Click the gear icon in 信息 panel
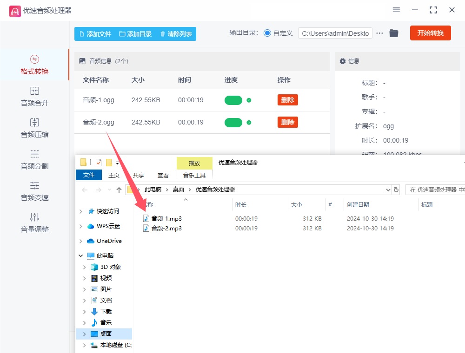 click(x=343, y=61)
